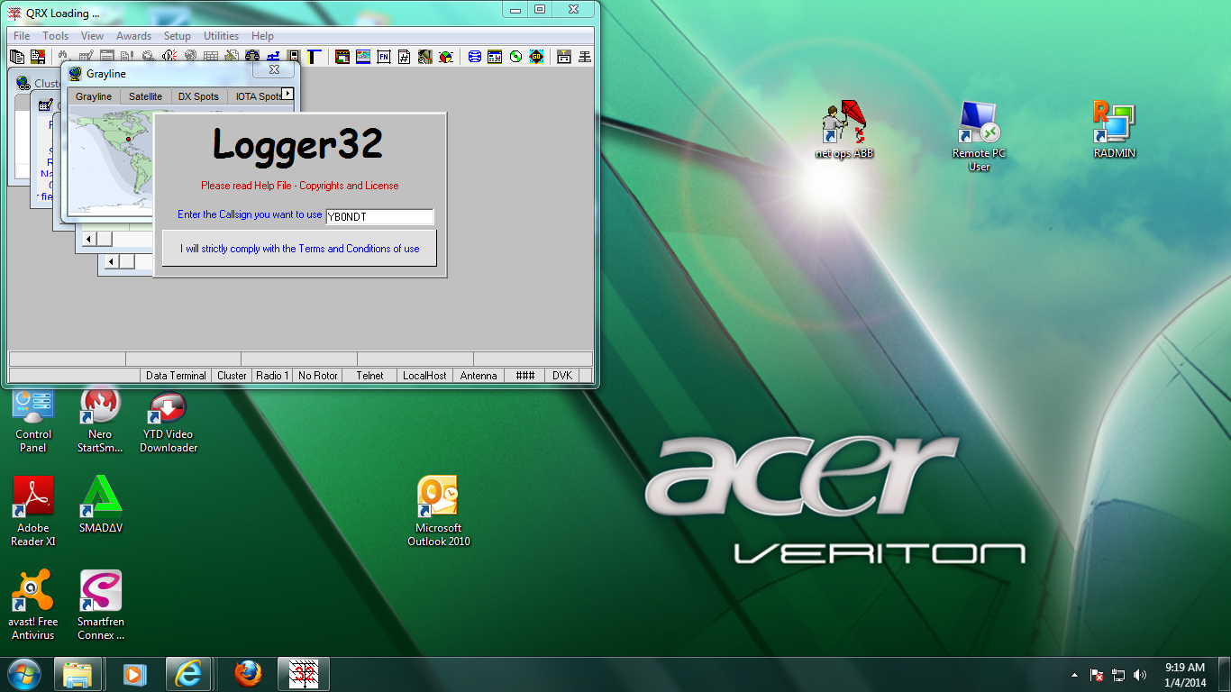Click the FN function keys toolbar icon

coord(383,57)
